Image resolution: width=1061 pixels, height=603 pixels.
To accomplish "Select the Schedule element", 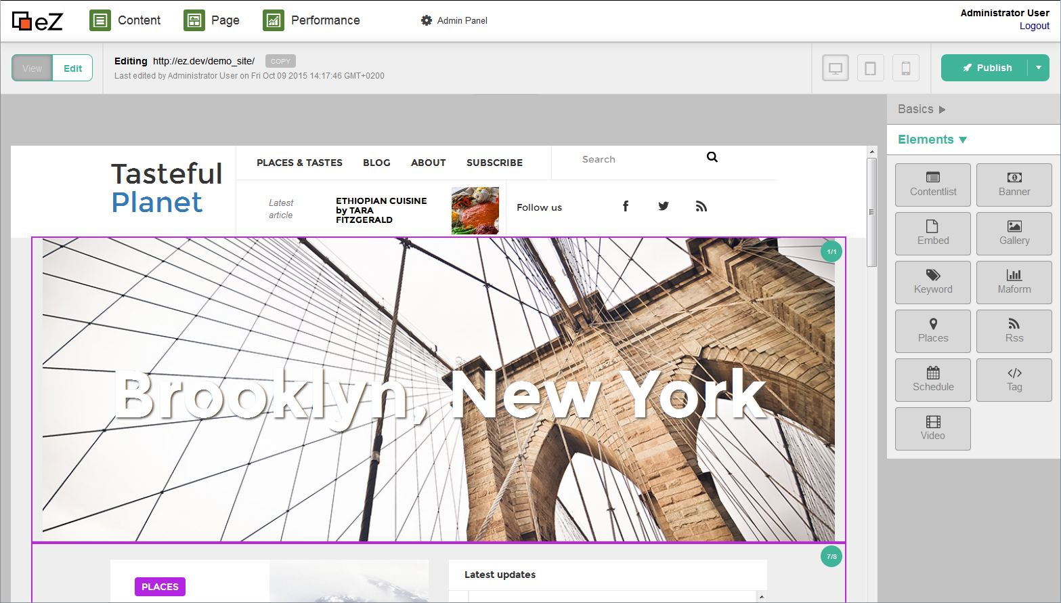I will click(933, 380).
